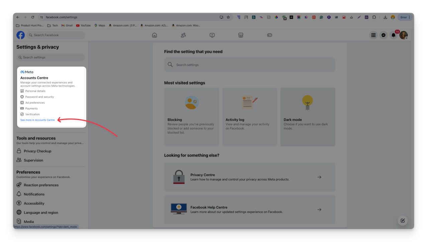Click the Facebook Help Centre arrow row
Screen dimensions: 427x242
click(249, 210)
